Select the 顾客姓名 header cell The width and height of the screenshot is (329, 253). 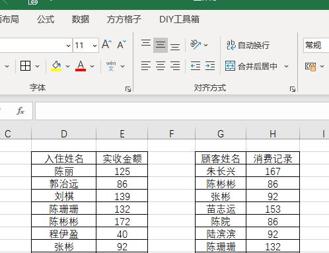coord(221,158)
